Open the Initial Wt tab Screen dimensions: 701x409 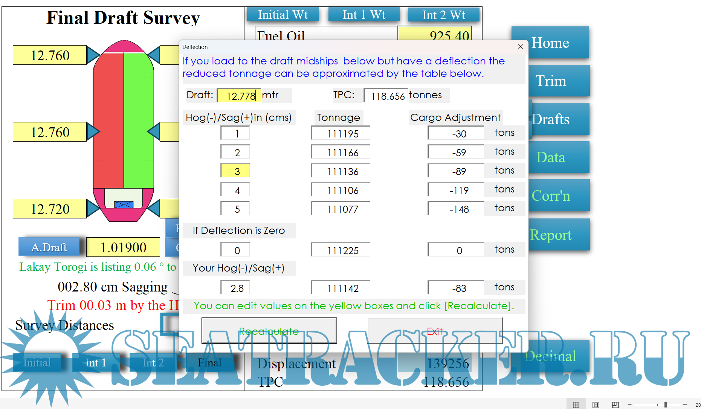[x=283, y=15]
